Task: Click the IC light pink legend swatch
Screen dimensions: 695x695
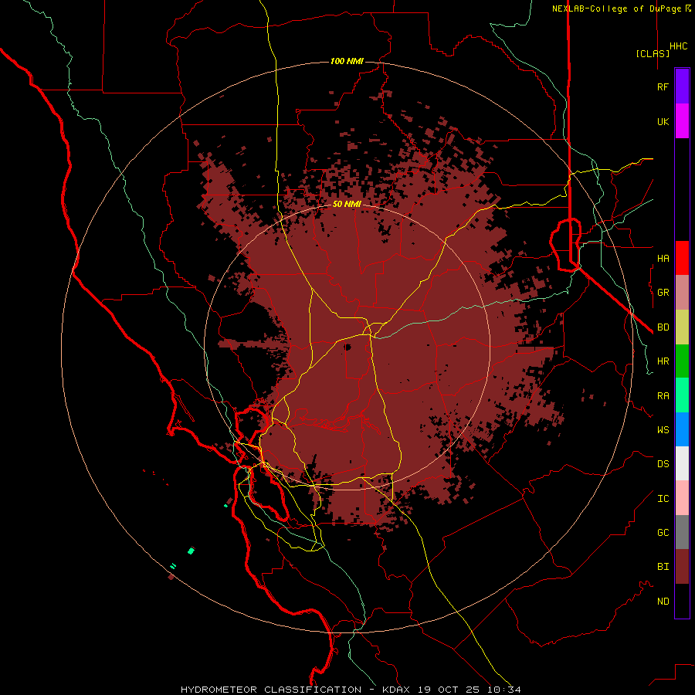Action: click(682, 498)
